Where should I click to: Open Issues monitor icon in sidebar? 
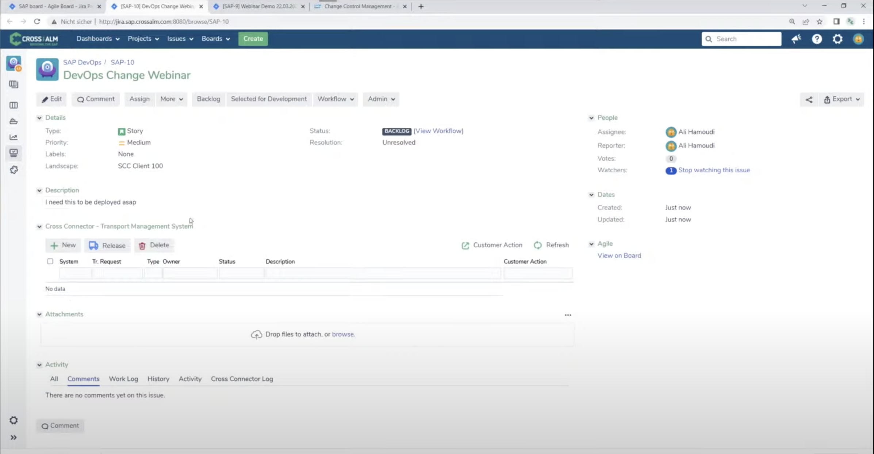(14, 153)
